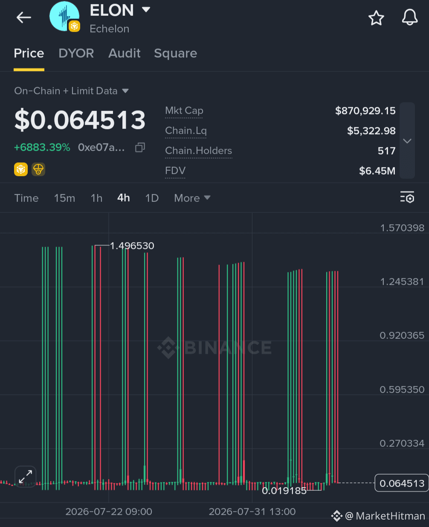Copy the contract address 0xe07a
Screen dimensions: 429x527
[140, 148]
